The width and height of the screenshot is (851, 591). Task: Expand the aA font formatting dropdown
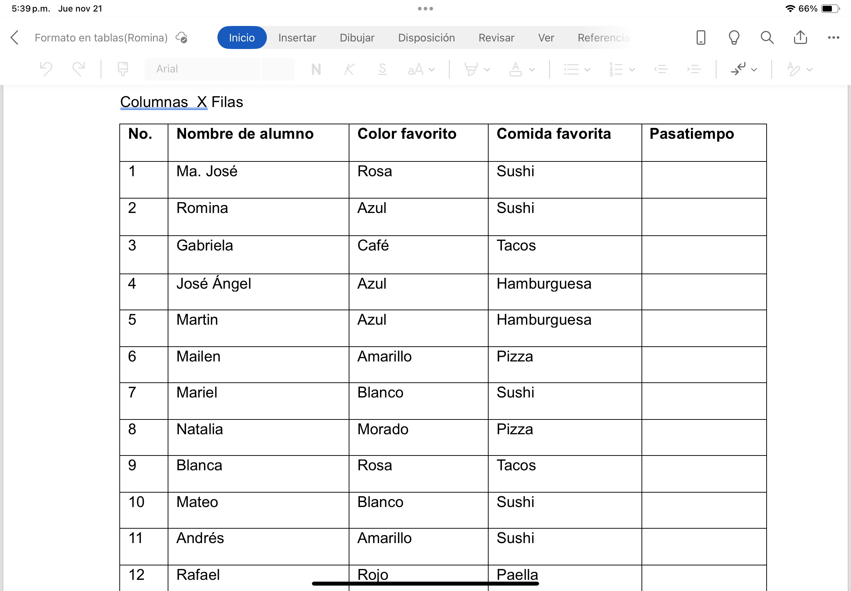click(x=421, y=69)
